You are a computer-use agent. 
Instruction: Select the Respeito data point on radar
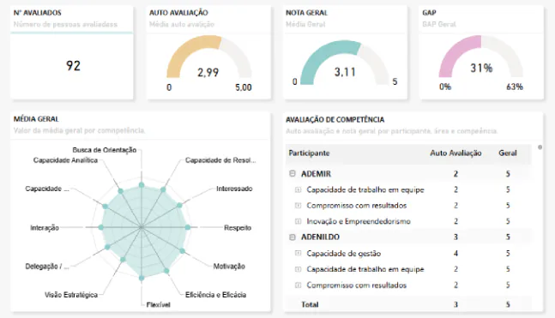(188, 227)
